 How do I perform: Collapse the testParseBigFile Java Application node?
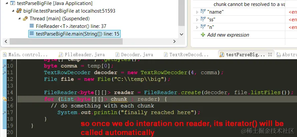[x=7, y=3]
